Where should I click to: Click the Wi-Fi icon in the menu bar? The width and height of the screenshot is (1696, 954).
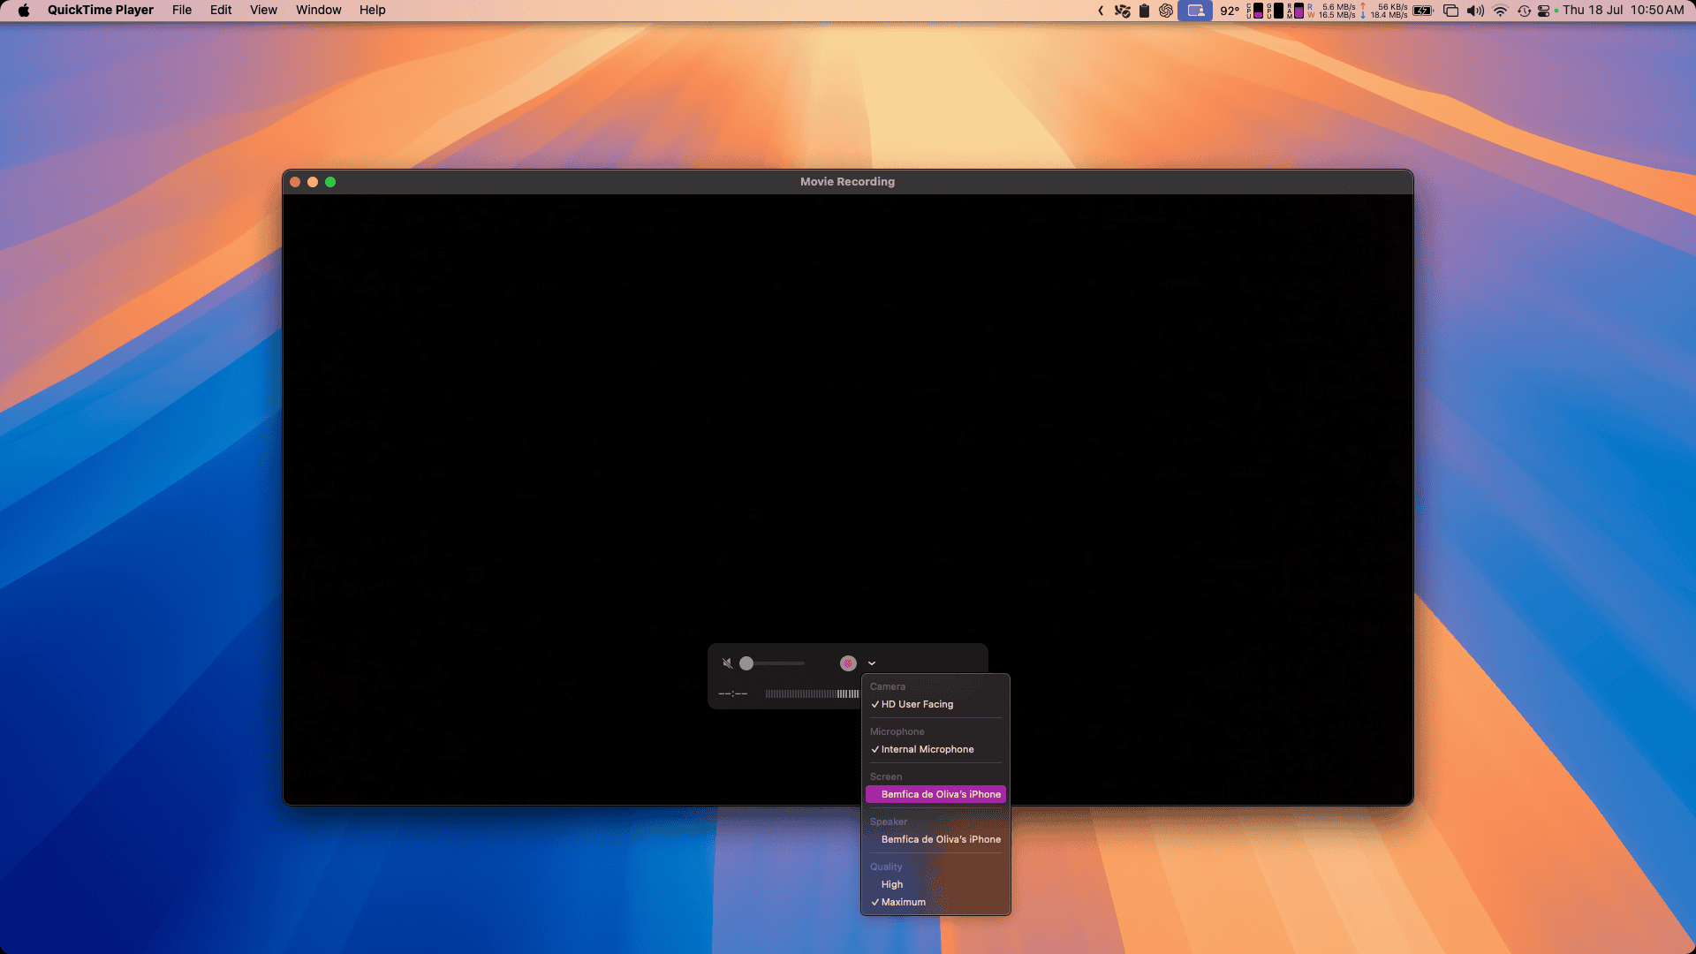click(1500, 11)
